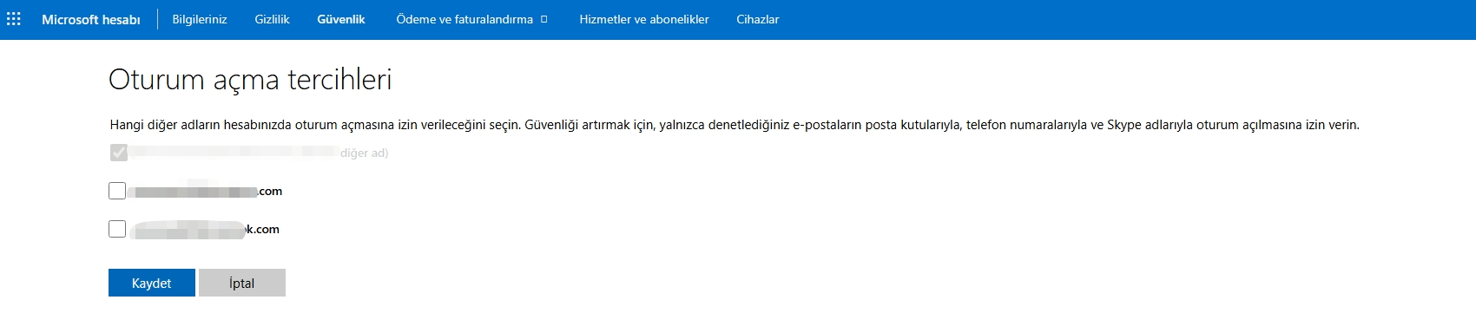Click the Oturum açma tercihleri heading
Image resolution: width=1476 pixels, height=326 pixels.
pos(250,80)
